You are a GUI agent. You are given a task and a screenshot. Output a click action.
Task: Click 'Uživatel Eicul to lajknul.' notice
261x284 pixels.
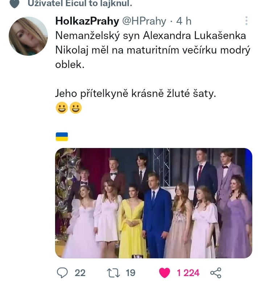(80, 4)
